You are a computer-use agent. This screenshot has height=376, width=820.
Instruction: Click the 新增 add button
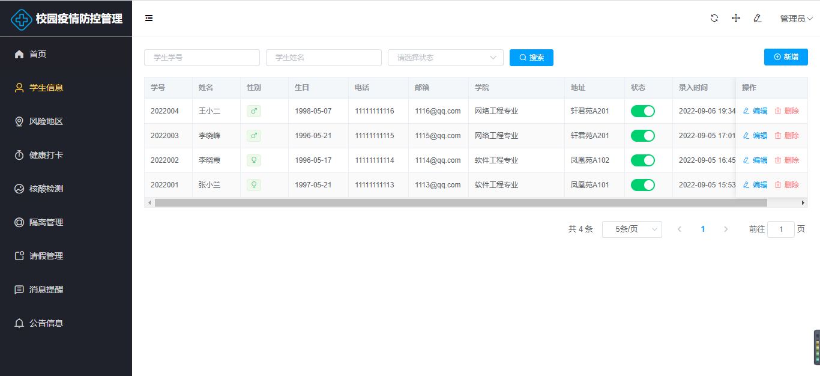pyautogui.click(x=786, y=57)
